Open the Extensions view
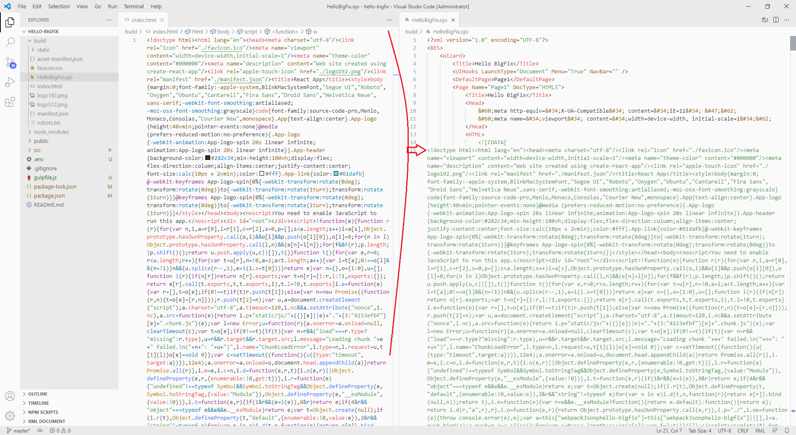This screenshot has height=435, width=796. [10, 102]
